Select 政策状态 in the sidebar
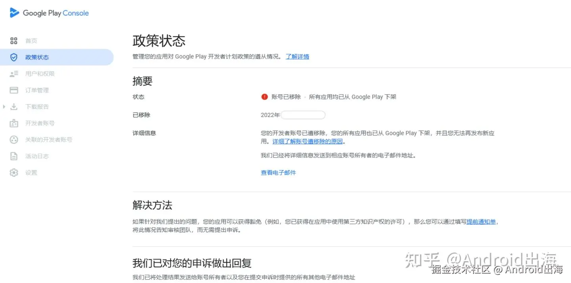 (57, 57)
